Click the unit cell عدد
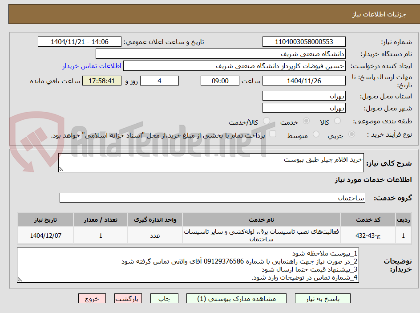 [155, 235]
